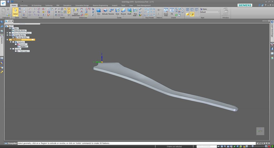Toggle the Part Copy 1 checkbox
Screen dimensions: 274x148
(16, 51)
